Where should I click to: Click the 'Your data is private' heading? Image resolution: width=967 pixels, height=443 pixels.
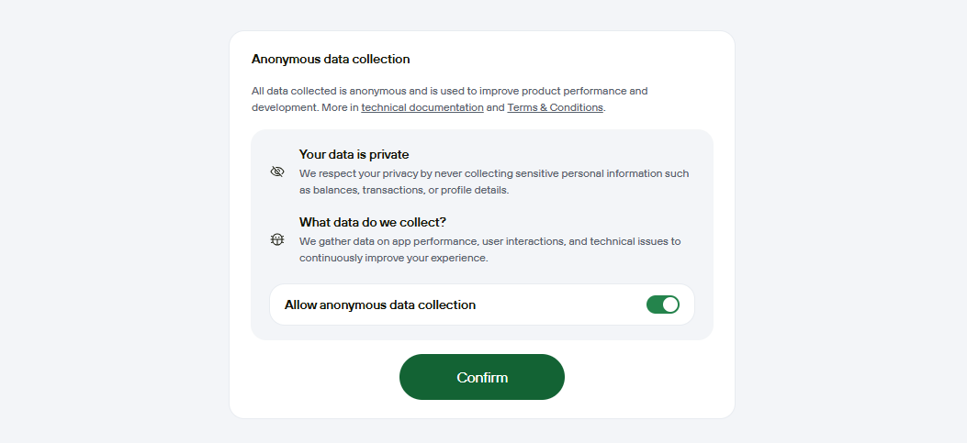coord(354,154)
